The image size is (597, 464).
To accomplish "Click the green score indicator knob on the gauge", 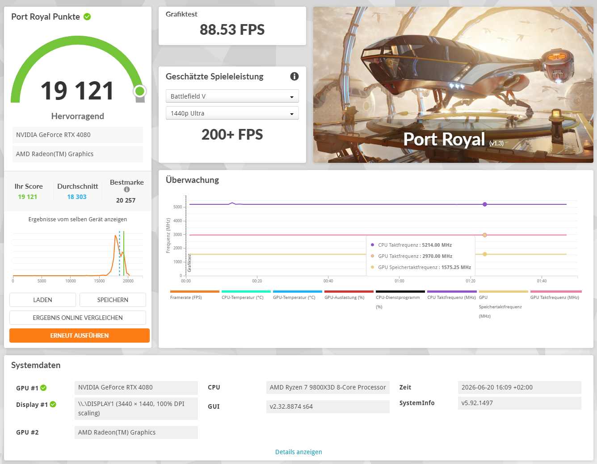I will (140, 91).
